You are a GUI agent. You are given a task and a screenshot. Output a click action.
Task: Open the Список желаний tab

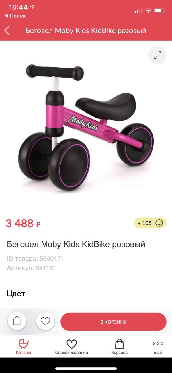tap(72, 346)
